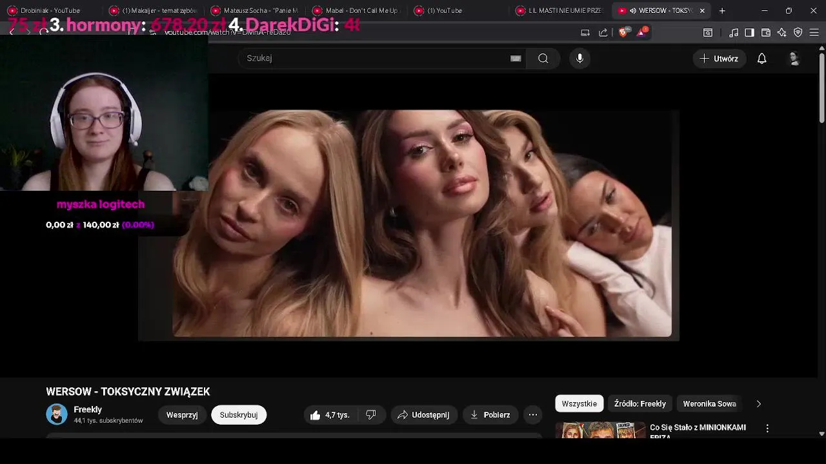826x464 pixels.
Task: Open the Brave Rewards triangle icon
Action: [642, 32]
